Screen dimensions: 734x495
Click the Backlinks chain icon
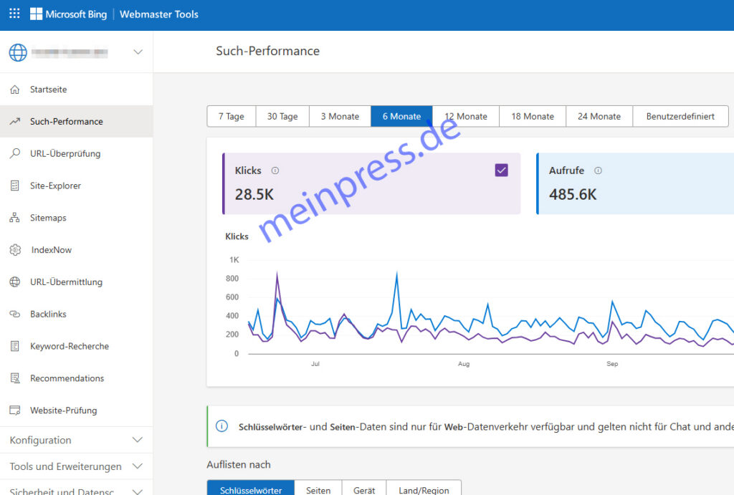tap(15, 314)
